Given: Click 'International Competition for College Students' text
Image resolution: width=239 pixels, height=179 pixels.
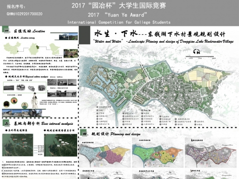Looking at the screenshot, I should click(x=119, y=22).
